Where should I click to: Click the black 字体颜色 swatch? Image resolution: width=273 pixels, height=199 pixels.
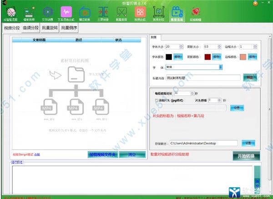pos(169,57)
